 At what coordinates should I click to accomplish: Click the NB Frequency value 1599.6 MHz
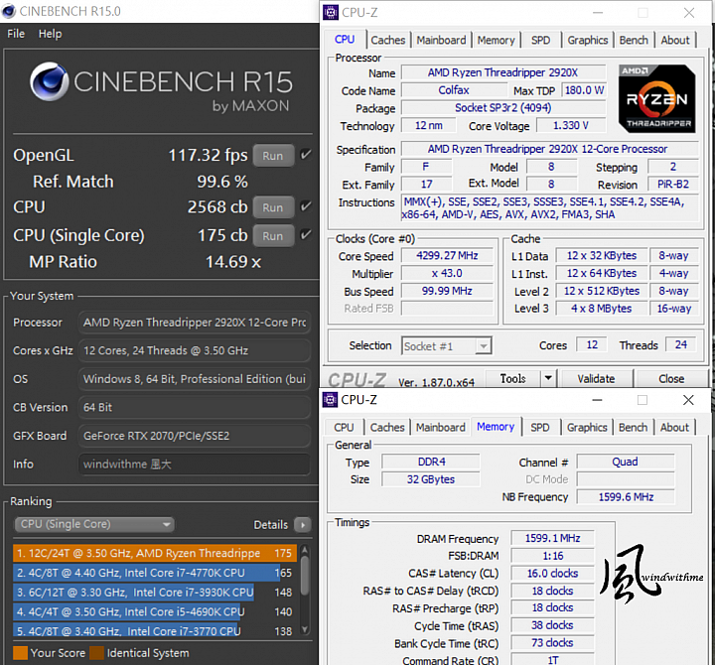[x=626, y=497]
